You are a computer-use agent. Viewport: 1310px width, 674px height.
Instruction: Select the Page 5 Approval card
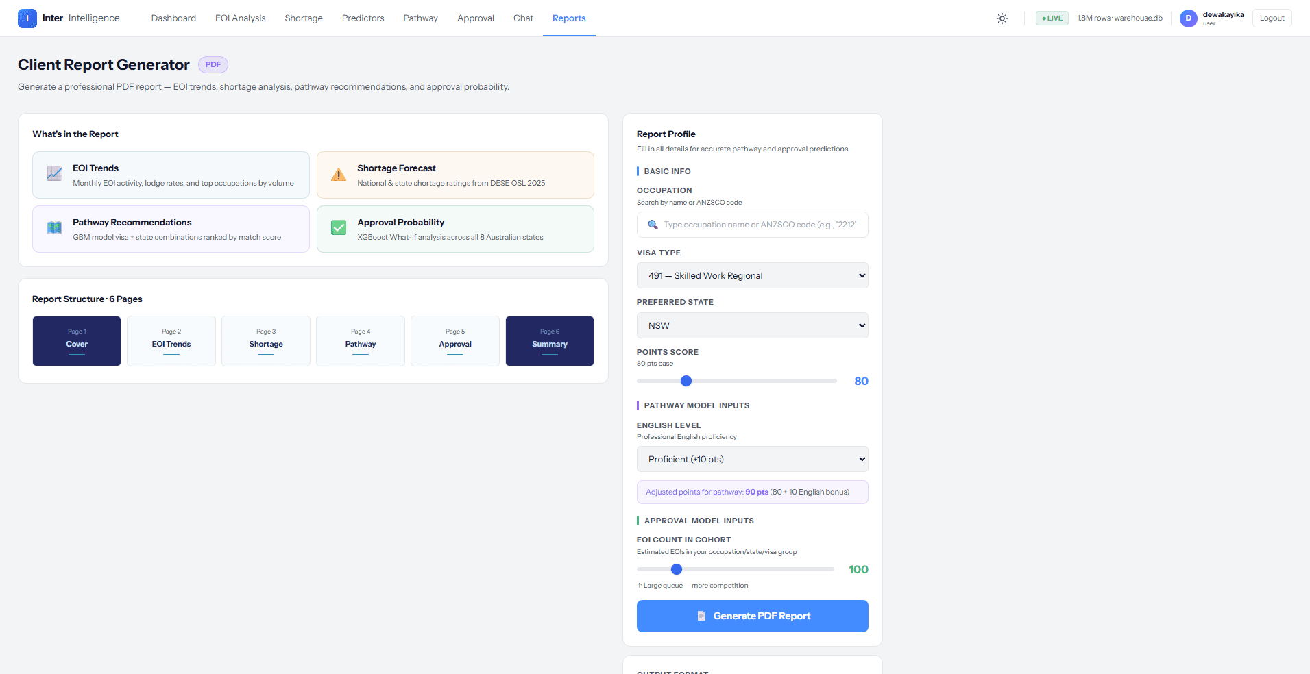tap(455, 341)
